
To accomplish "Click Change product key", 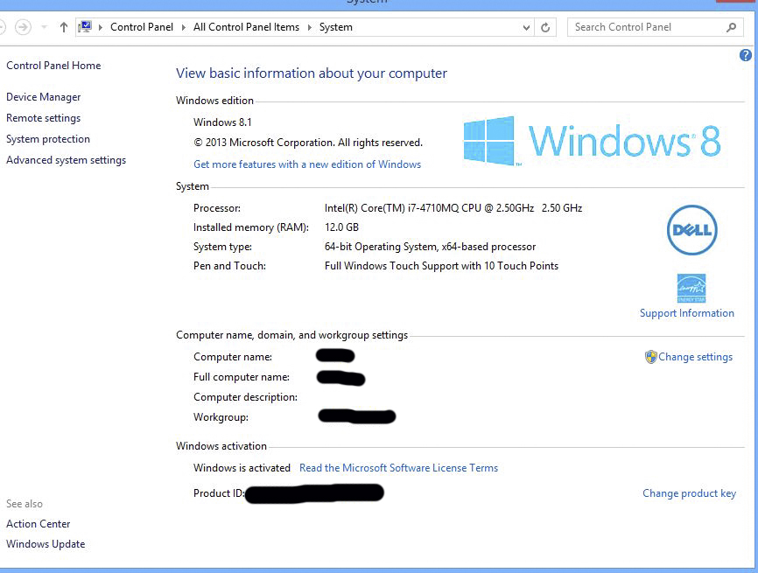I will [690, 493].
